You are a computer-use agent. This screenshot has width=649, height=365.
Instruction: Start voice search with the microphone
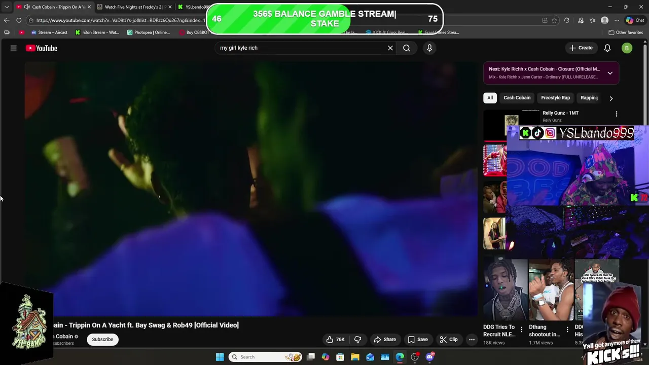429,48
